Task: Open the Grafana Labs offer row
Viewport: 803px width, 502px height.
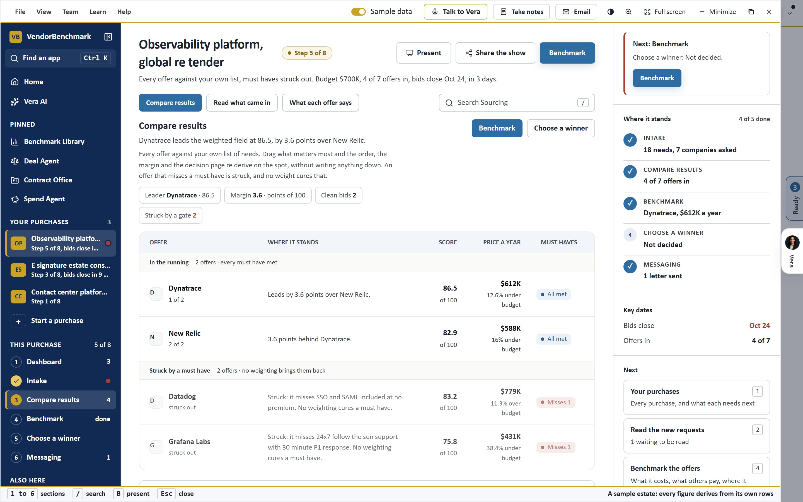Action: [367, 447]
